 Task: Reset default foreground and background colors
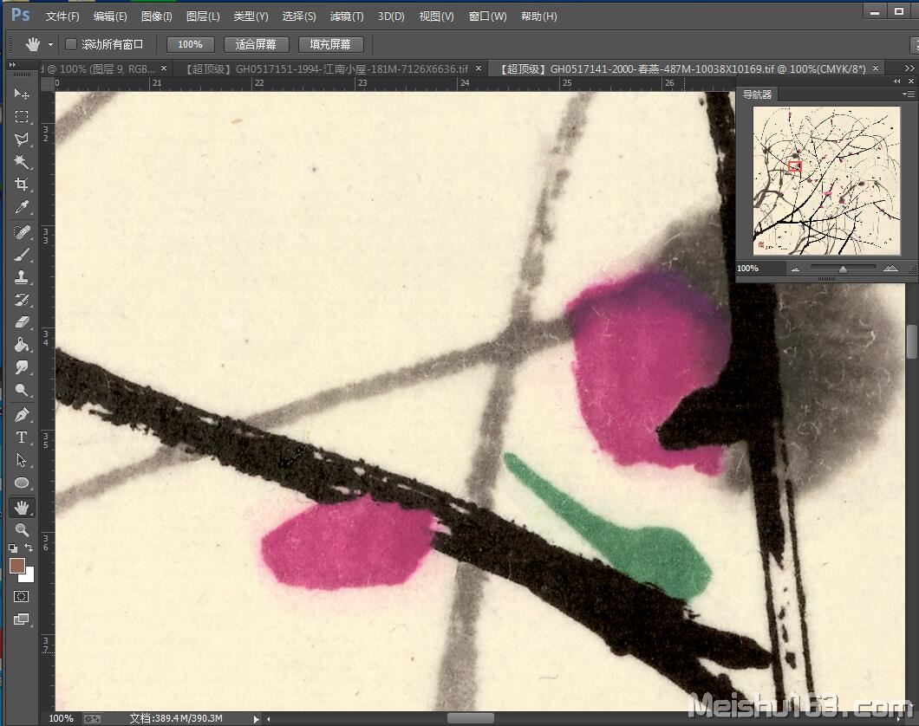pos(13,548)
